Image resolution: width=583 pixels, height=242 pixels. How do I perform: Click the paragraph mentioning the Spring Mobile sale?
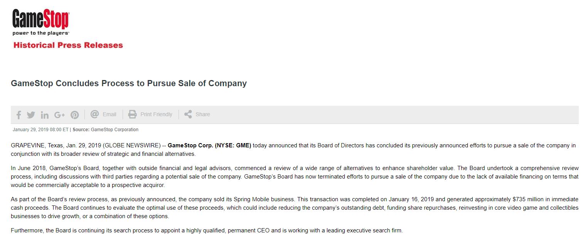pyautogui.click(x=295, y=208)
